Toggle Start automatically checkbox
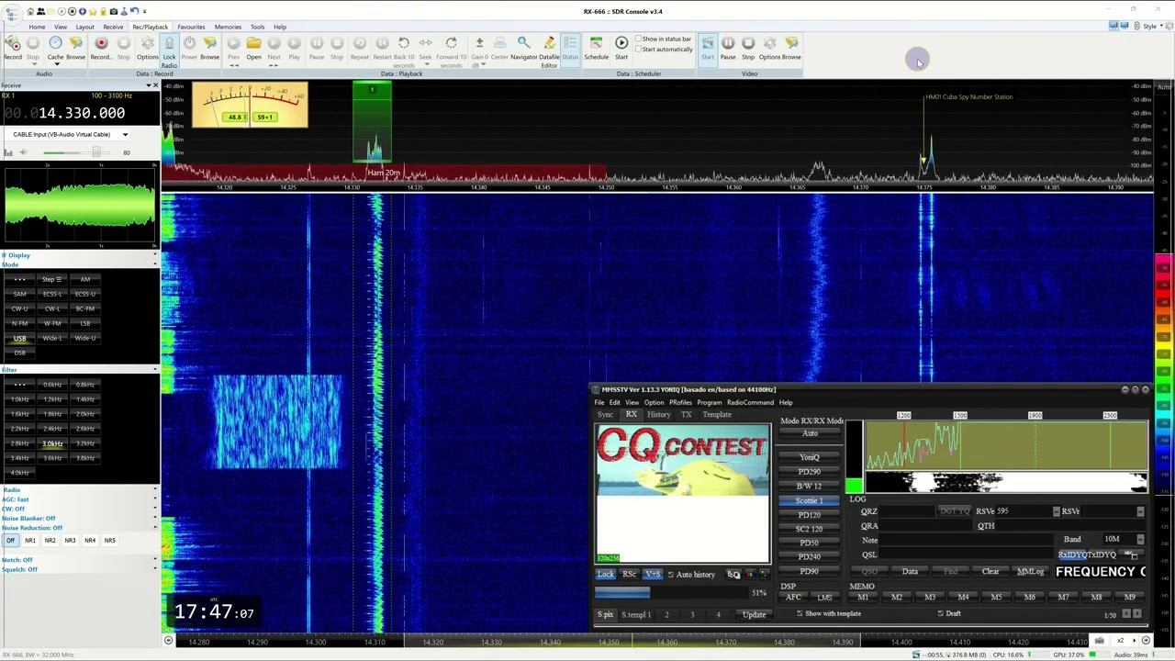 (x=639, y=50)
